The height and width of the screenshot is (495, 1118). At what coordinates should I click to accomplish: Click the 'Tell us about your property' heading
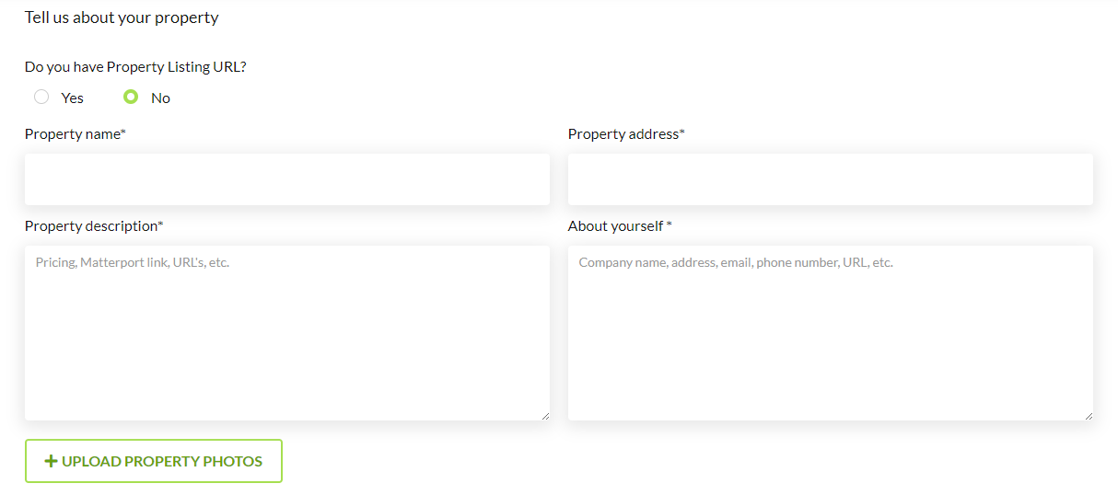click(122, 17)
